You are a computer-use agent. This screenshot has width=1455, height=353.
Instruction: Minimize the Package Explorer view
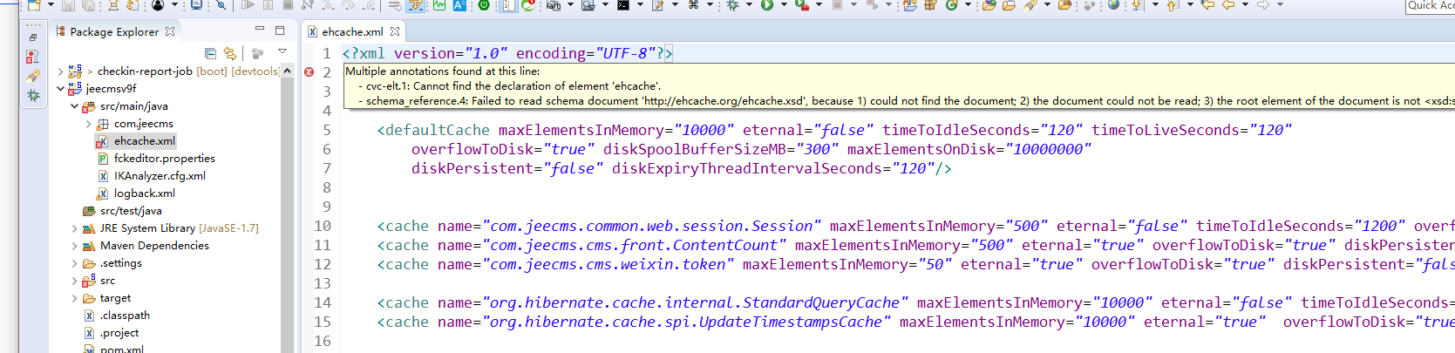click(x=259, y=30)
